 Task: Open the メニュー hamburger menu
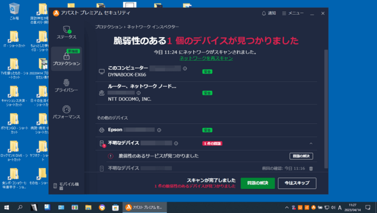pyautogui.click(x=293, y=13)
